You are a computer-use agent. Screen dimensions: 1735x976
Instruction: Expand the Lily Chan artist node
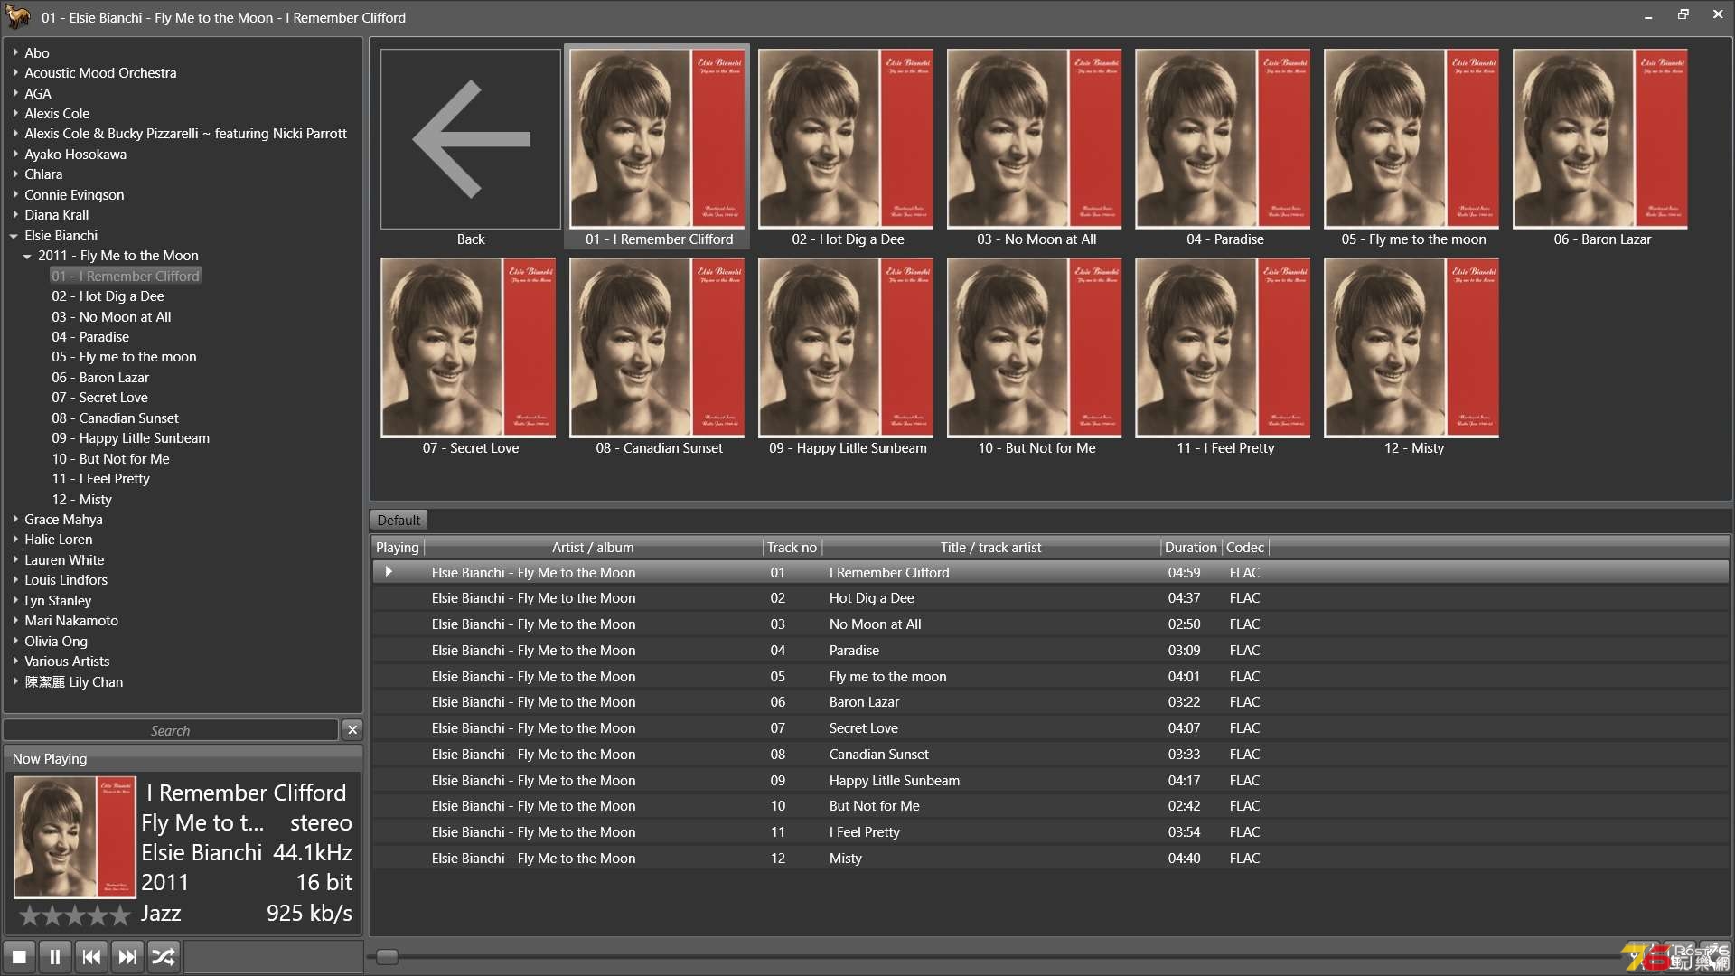15,681
